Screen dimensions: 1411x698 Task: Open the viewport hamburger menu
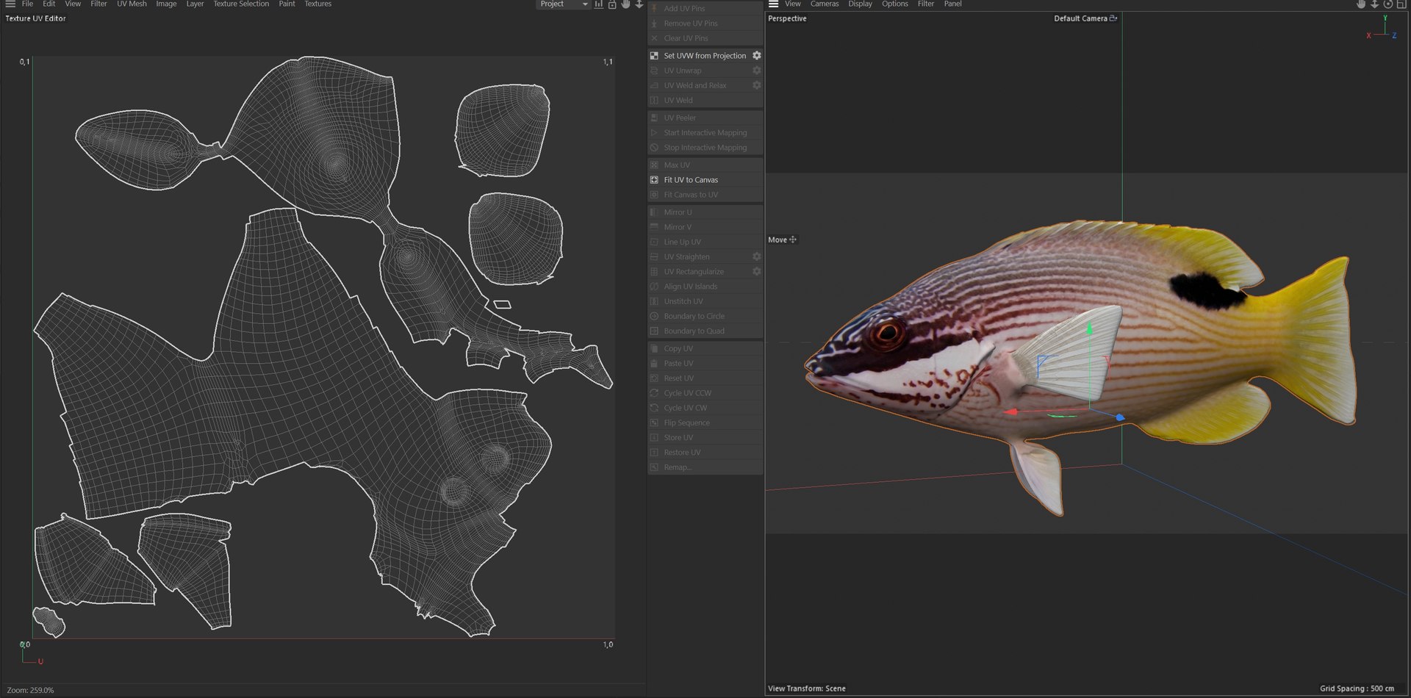773,4
